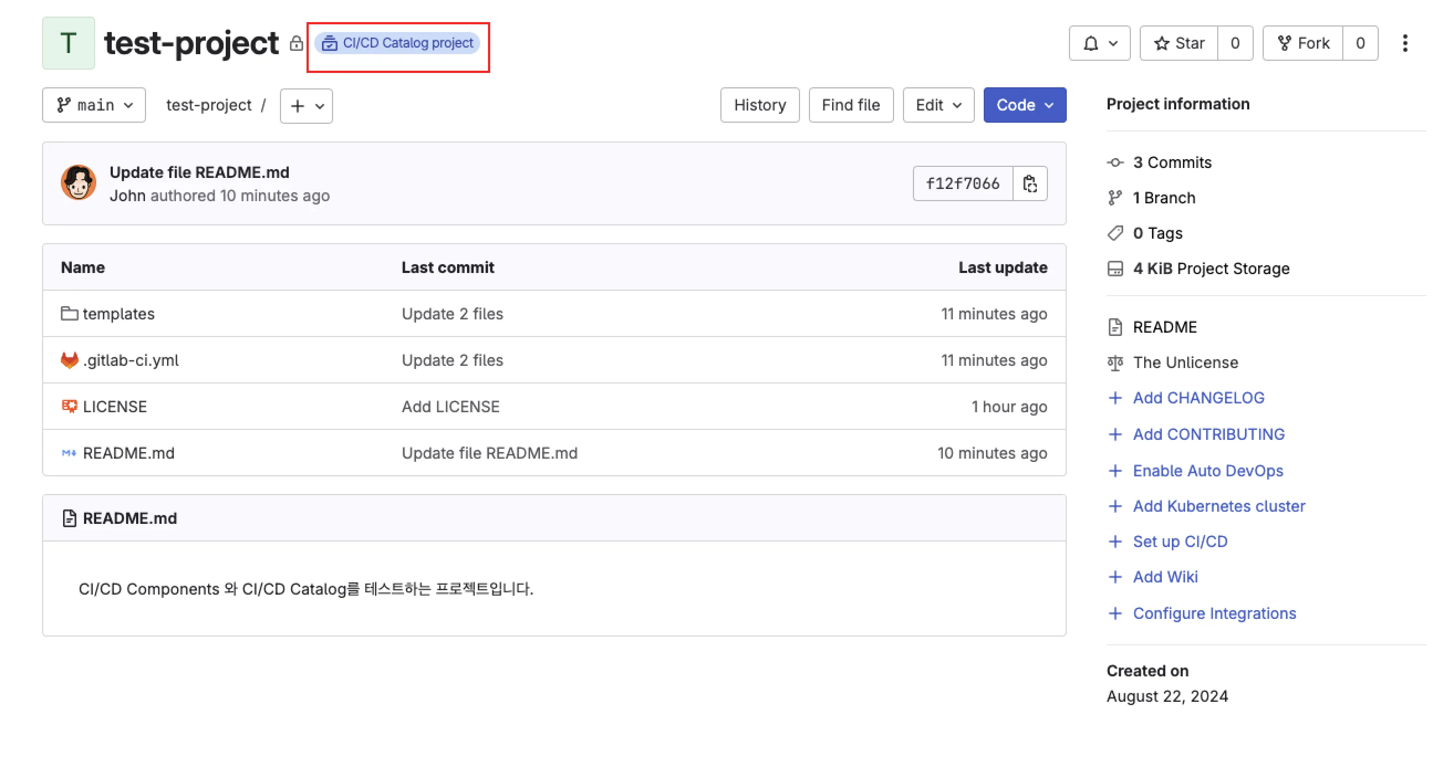
Task: Click the lock icon next to test-project
Action: [295, 43]
